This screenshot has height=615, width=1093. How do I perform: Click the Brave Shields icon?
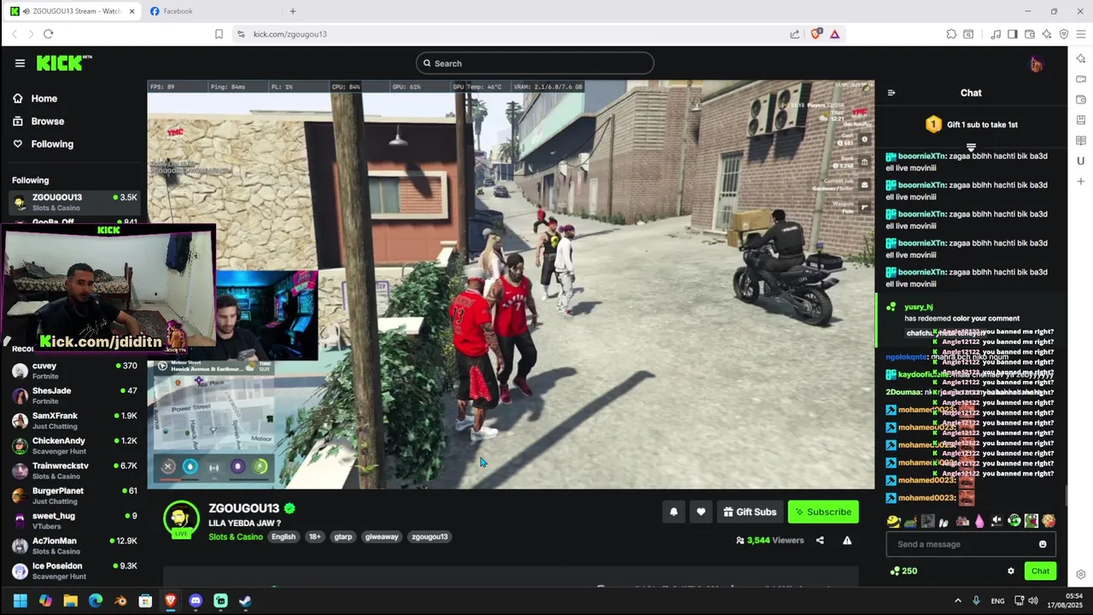click(816, 34)
